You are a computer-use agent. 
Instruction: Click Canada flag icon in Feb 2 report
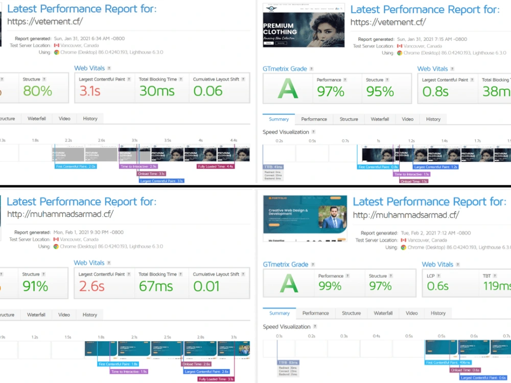point(404,240)
